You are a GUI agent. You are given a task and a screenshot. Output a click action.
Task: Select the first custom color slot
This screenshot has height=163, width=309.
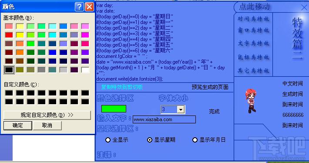(9, 93)
